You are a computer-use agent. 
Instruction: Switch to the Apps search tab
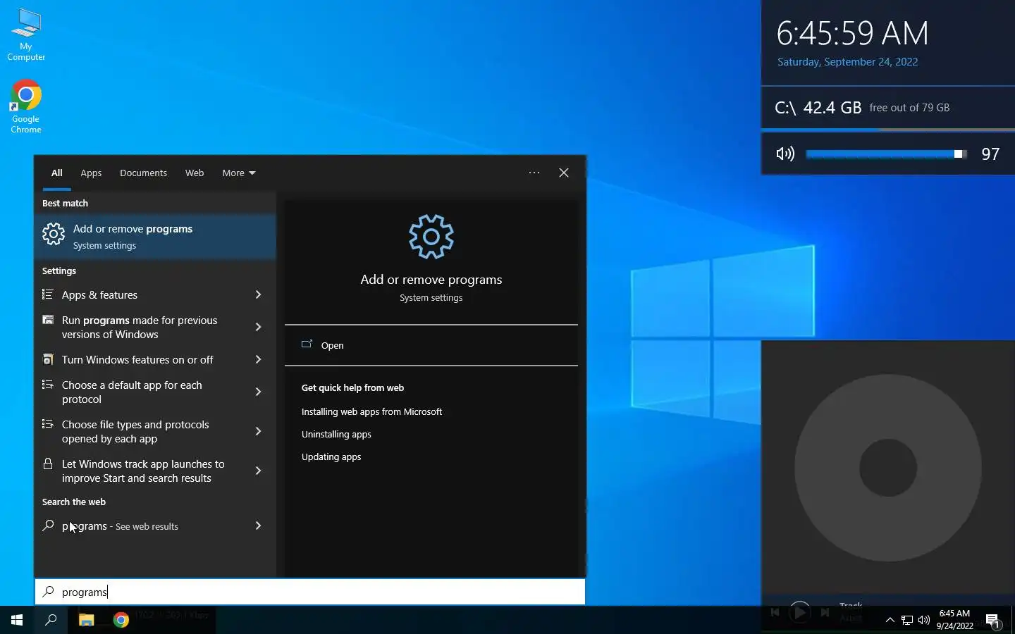point(91,173)
